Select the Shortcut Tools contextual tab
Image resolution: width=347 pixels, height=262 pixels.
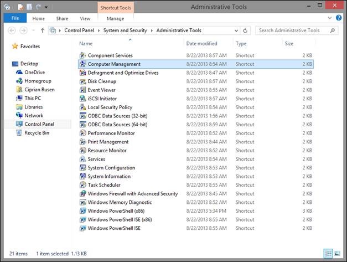coord(116,8)
